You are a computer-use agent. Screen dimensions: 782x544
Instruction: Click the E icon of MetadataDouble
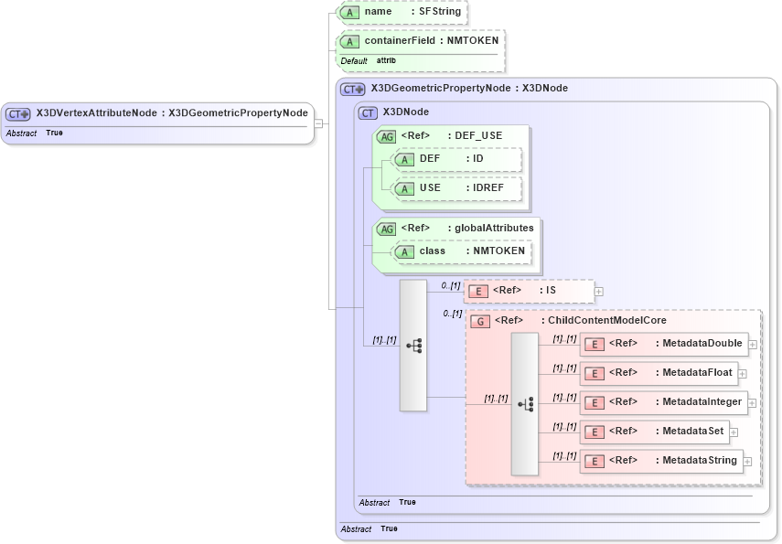(595, 345)
